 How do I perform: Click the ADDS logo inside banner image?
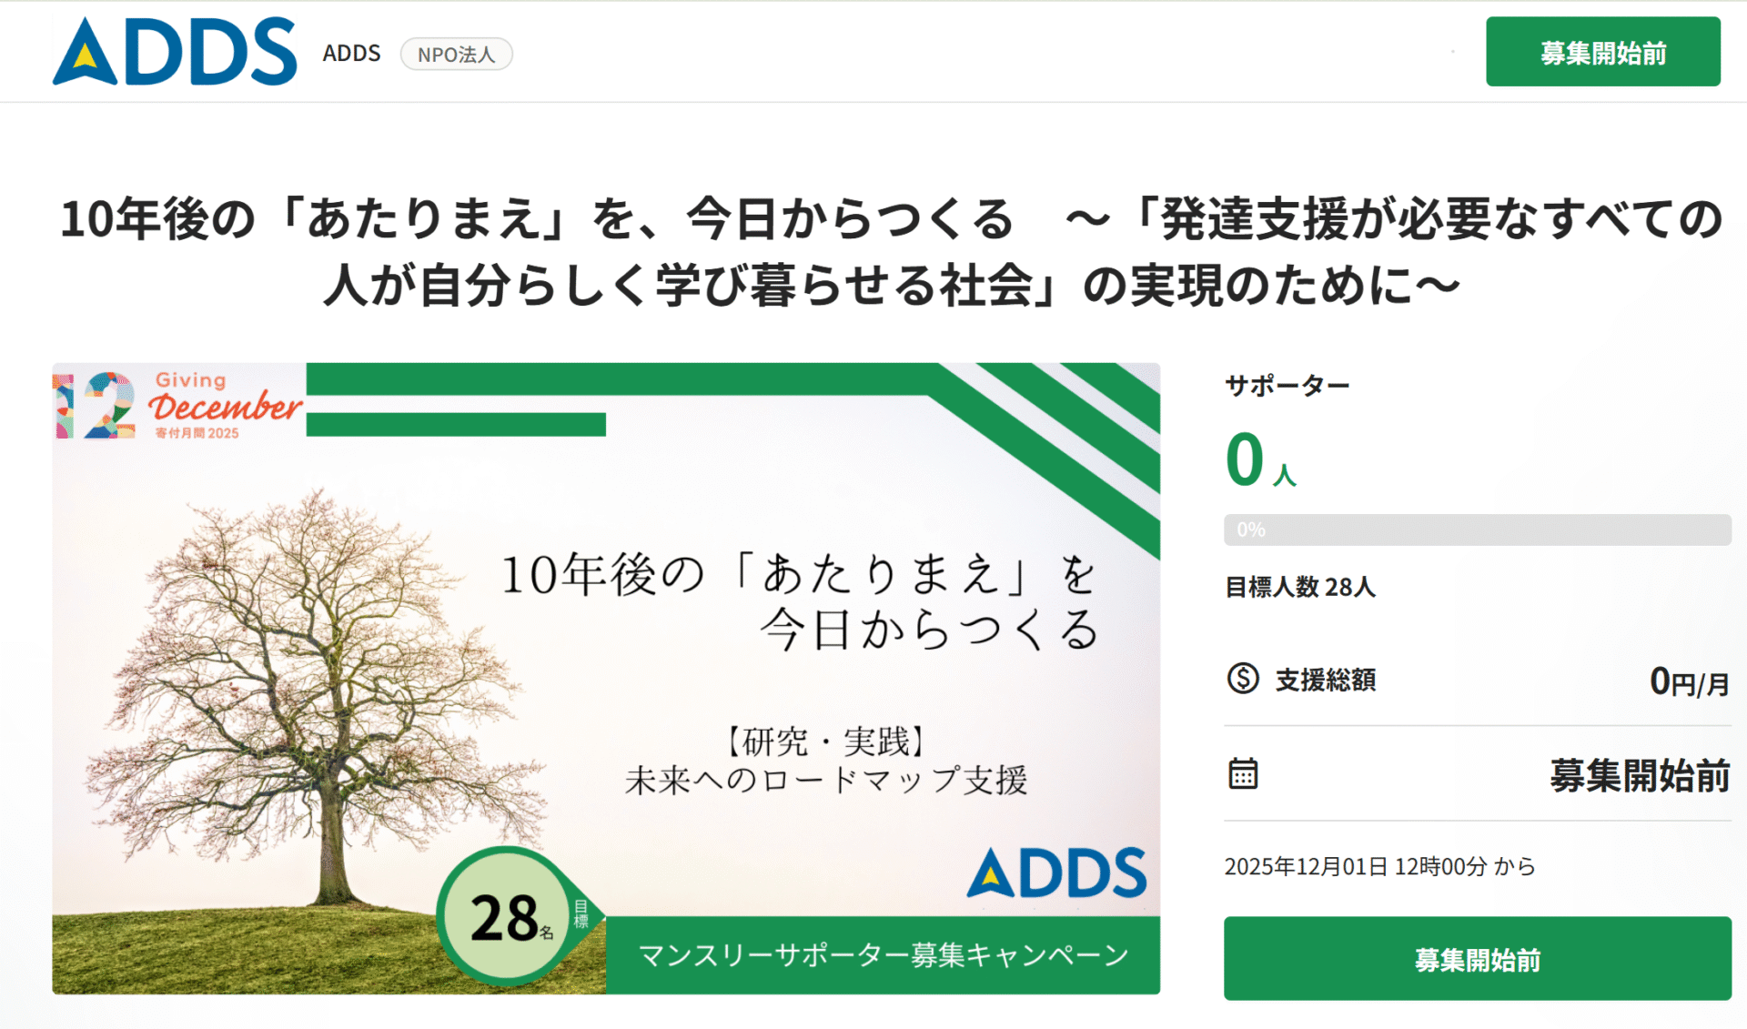pyautogui.click(x=1055, y=873)
